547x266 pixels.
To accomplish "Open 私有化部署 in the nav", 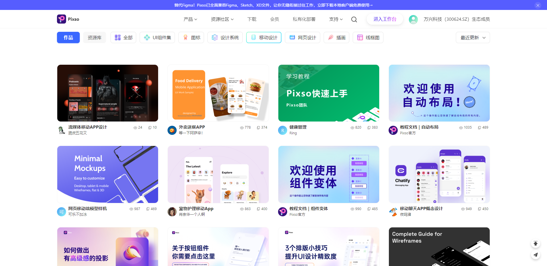I will click(304, 19).
